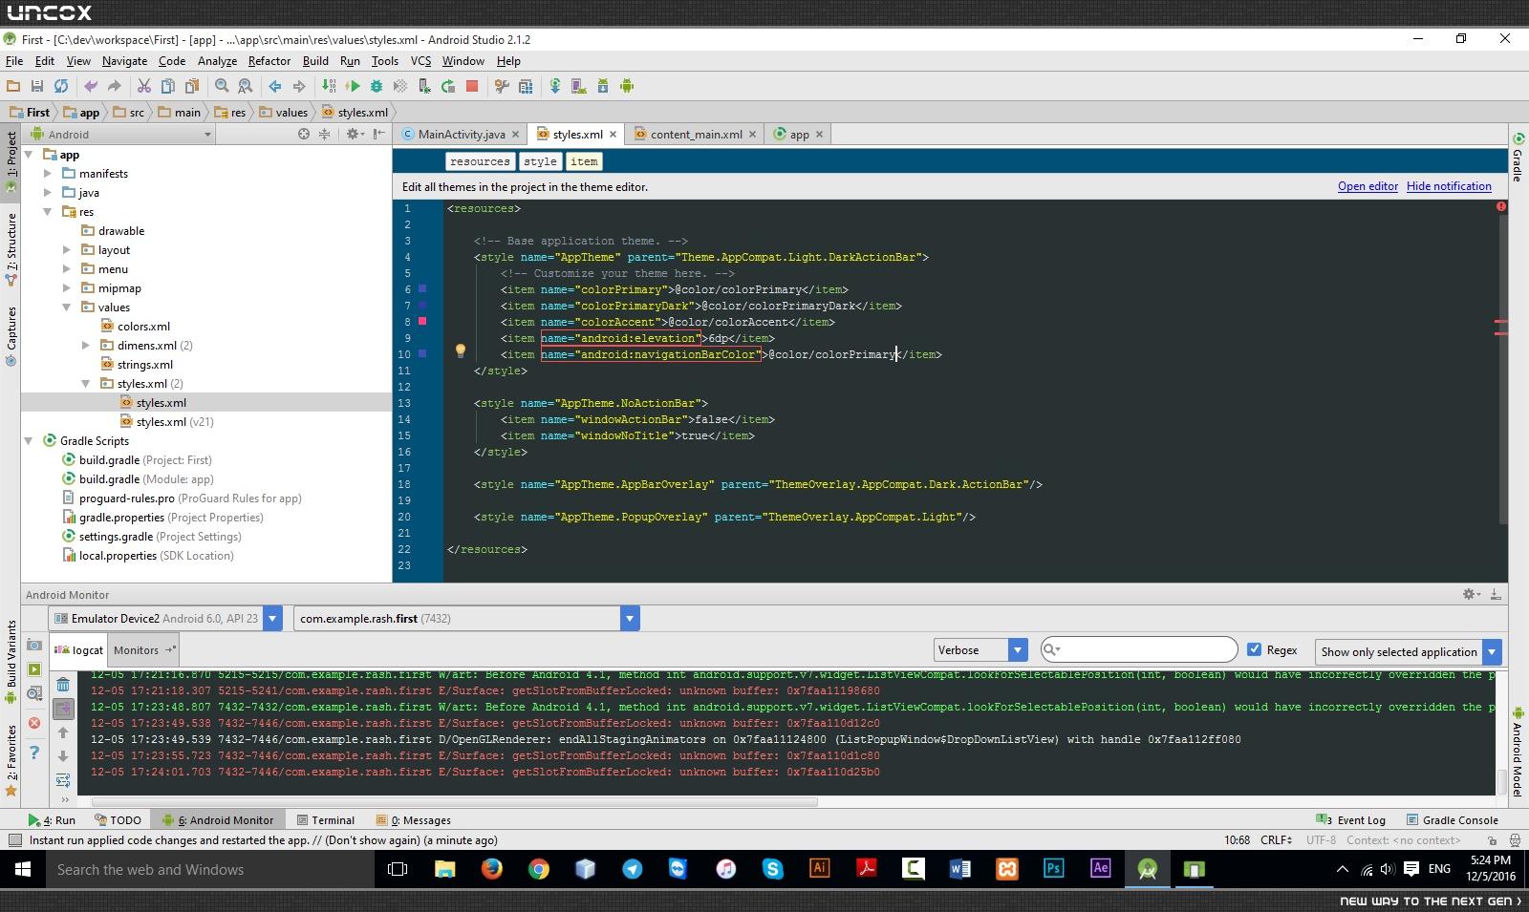The width and height of the screenshot is (1529, 912).
Task: Open the 0: Messages tool window
Action: 414,820
